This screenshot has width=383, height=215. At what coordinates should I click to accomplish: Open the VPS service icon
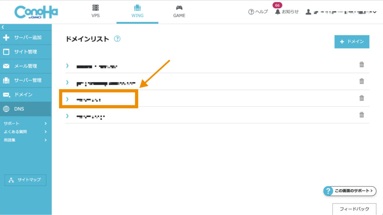point(96,8)
